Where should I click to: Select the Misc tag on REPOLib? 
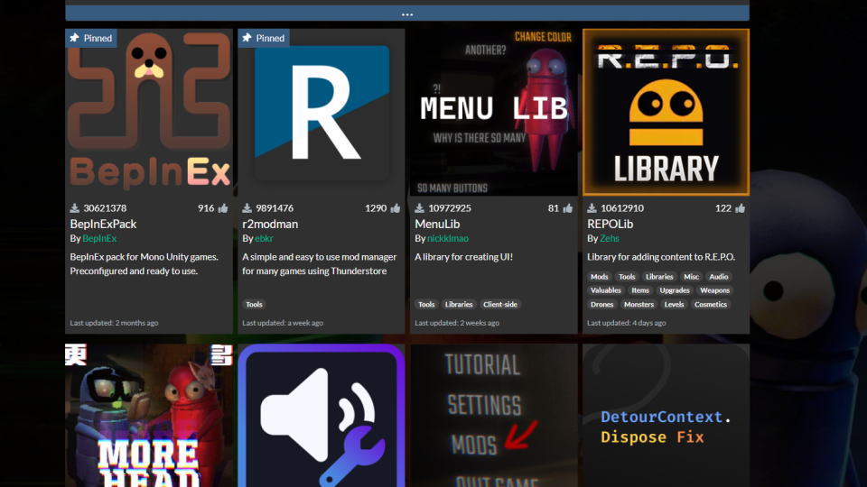[691, 277]
